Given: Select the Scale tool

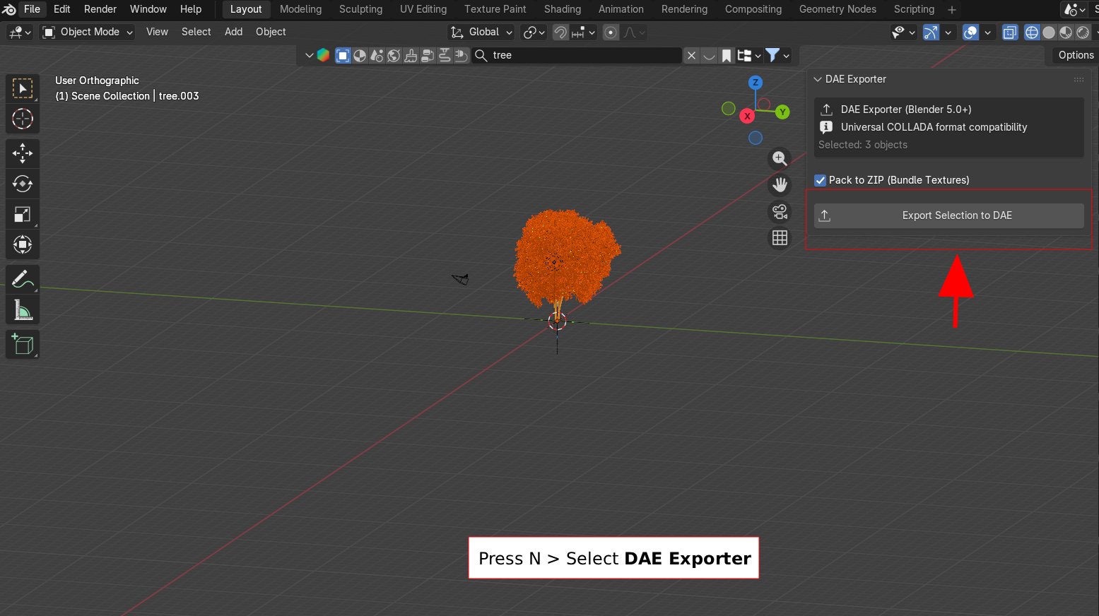Looking at the screenshot, I should click(23, 215).
